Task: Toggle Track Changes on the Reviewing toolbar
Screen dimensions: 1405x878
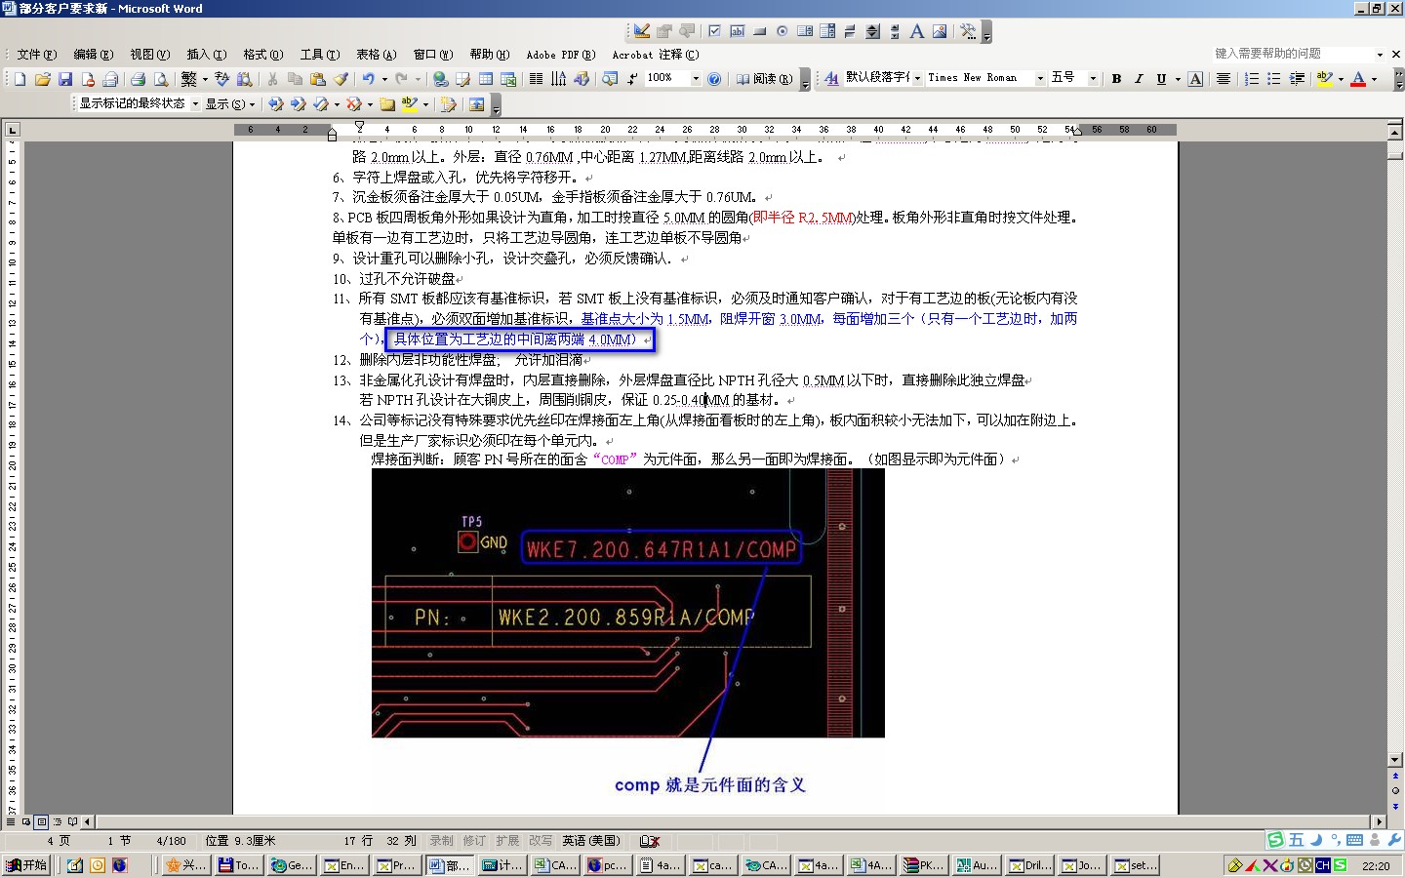Action: coord(449,103)
